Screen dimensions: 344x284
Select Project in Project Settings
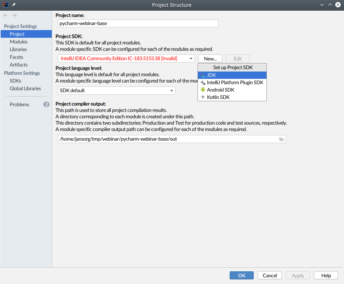(26, 34)
